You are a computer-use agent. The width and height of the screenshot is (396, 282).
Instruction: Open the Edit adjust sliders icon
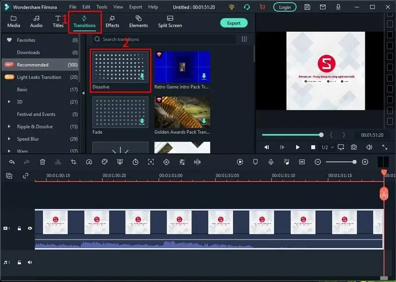182,162
